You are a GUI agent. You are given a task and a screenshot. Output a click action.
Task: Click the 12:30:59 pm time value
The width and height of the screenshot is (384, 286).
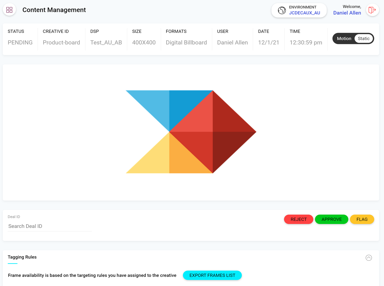pyautogui.click(x=306, y=42)
